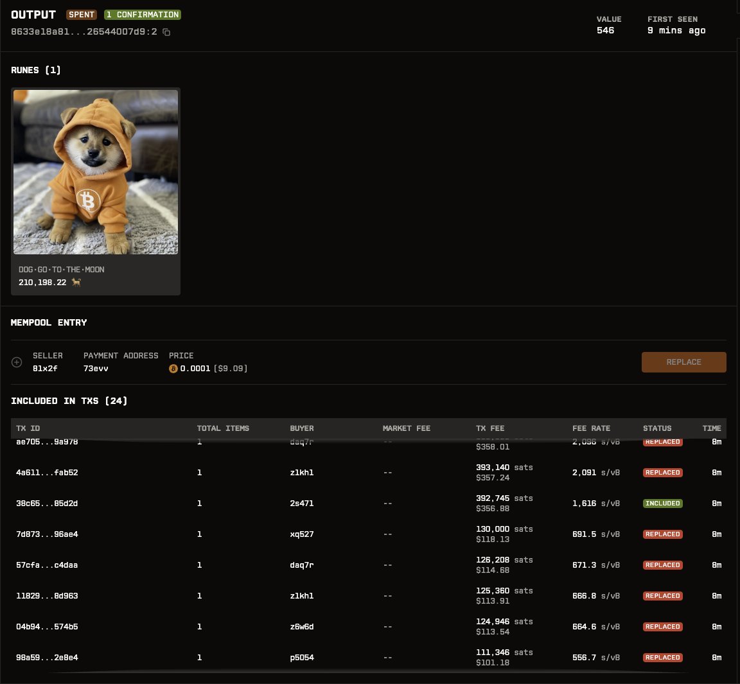Click buyer z6w6d

(x=301, y=627)
